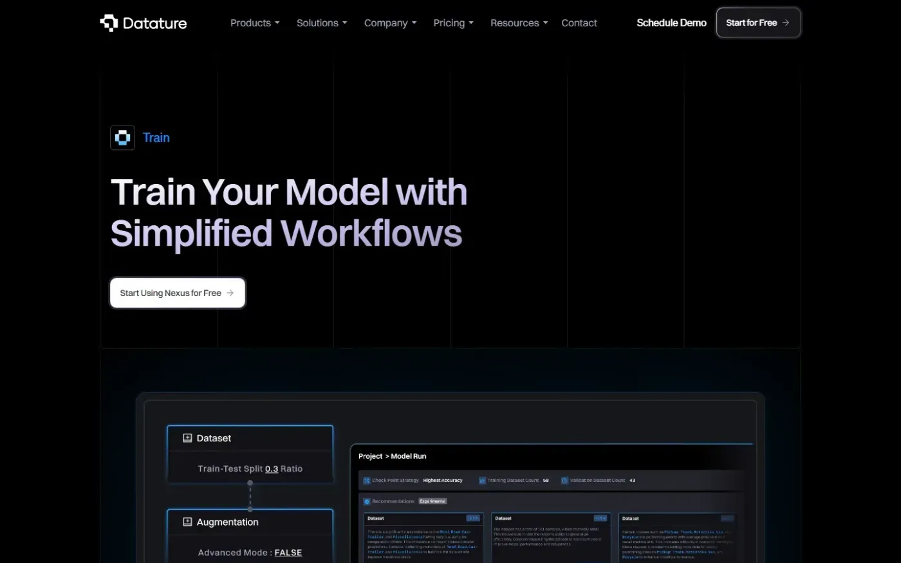Click the Augmentation node title
Image resolution: width=901 pixels, height=563 pixels.
pos(227,522)
